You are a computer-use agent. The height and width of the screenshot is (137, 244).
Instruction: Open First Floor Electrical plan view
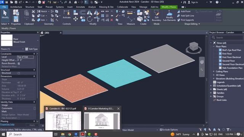[231, 57]
